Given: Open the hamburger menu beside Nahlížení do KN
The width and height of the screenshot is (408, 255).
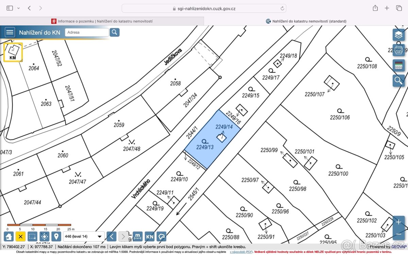Looking at the screenshot, I should click(x=10, y=32).
